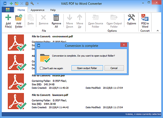This screenshot has height=118, width=163.
Task: Select the health.pdf PDF thumbnail
Action: tap(17, 82)
